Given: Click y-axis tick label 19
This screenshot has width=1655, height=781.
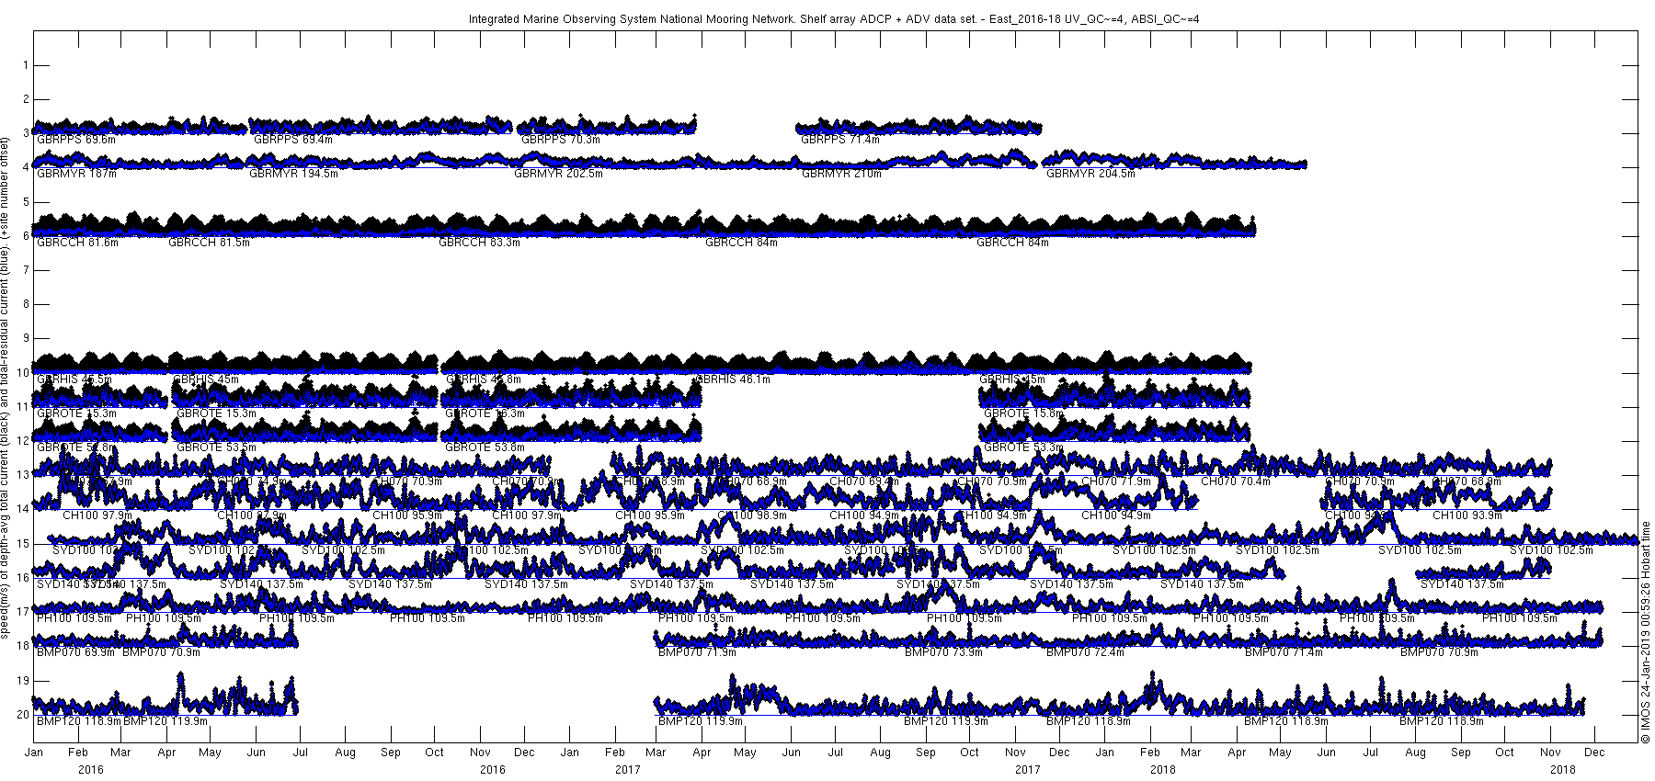Looking at the screenshot, I should pos(22,680).
